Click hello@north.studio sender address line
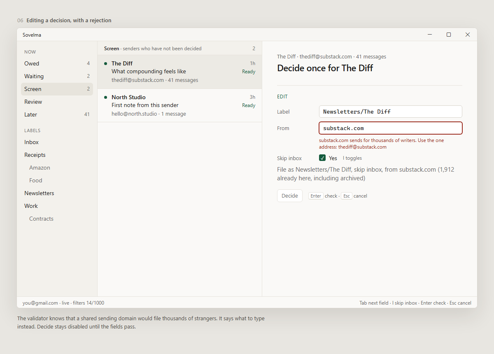494x354 pixels. click(149, 114)
